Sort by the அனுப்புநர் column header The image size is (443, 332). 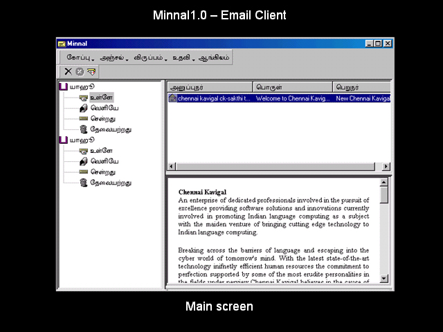210,87
